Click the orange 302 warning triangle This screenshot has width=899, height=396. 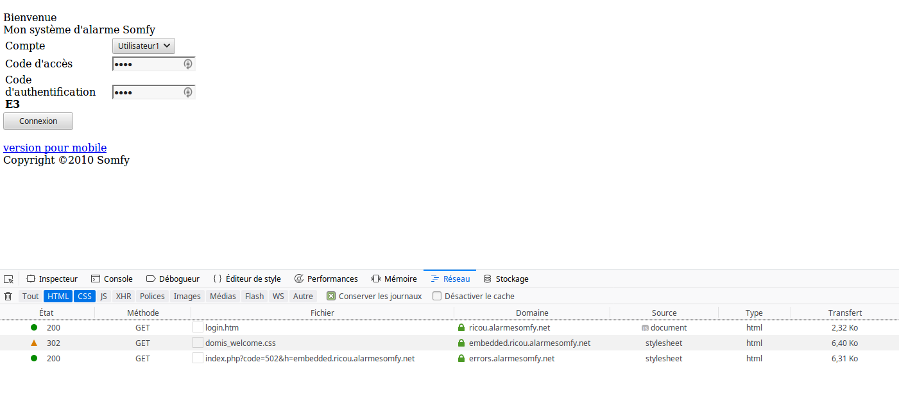[34, 343]
